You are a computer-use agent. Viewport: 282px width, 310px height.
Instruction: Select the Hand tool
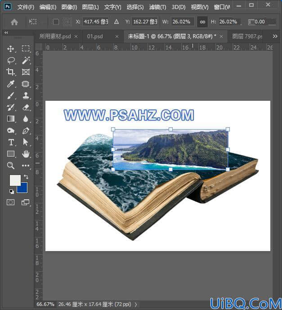[26, 154]
